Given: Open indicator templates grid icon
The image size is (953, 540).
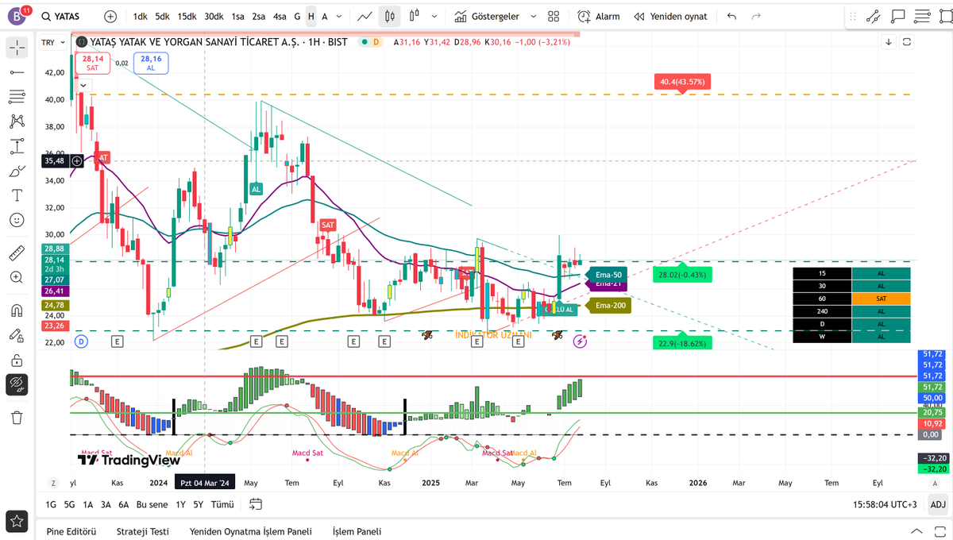Looking at the screenshot, I should click(554, 16).
